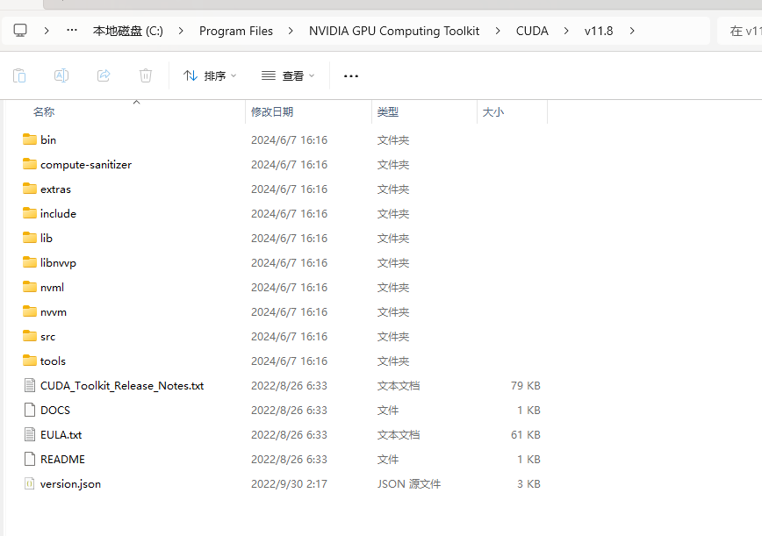Select the src folder name
This screenshot has width=762, height=536.
[x=47, y=337]
